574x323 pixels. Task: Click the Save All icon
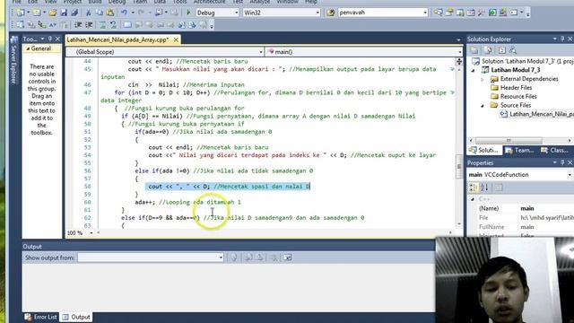pyautogui.click(x=74, y=13)
